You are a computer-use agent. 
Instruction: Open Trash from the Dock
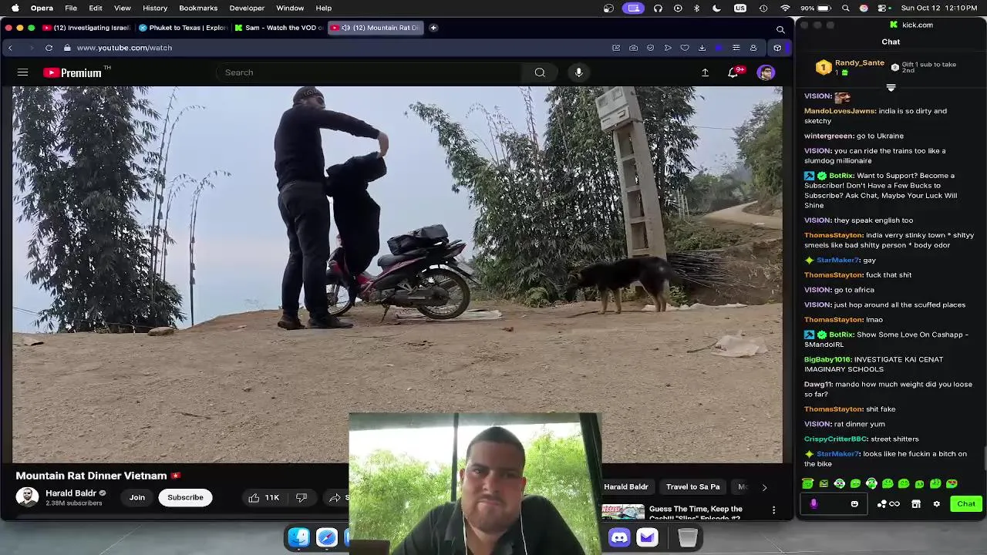pyautogui.click(x=687, y=537)
